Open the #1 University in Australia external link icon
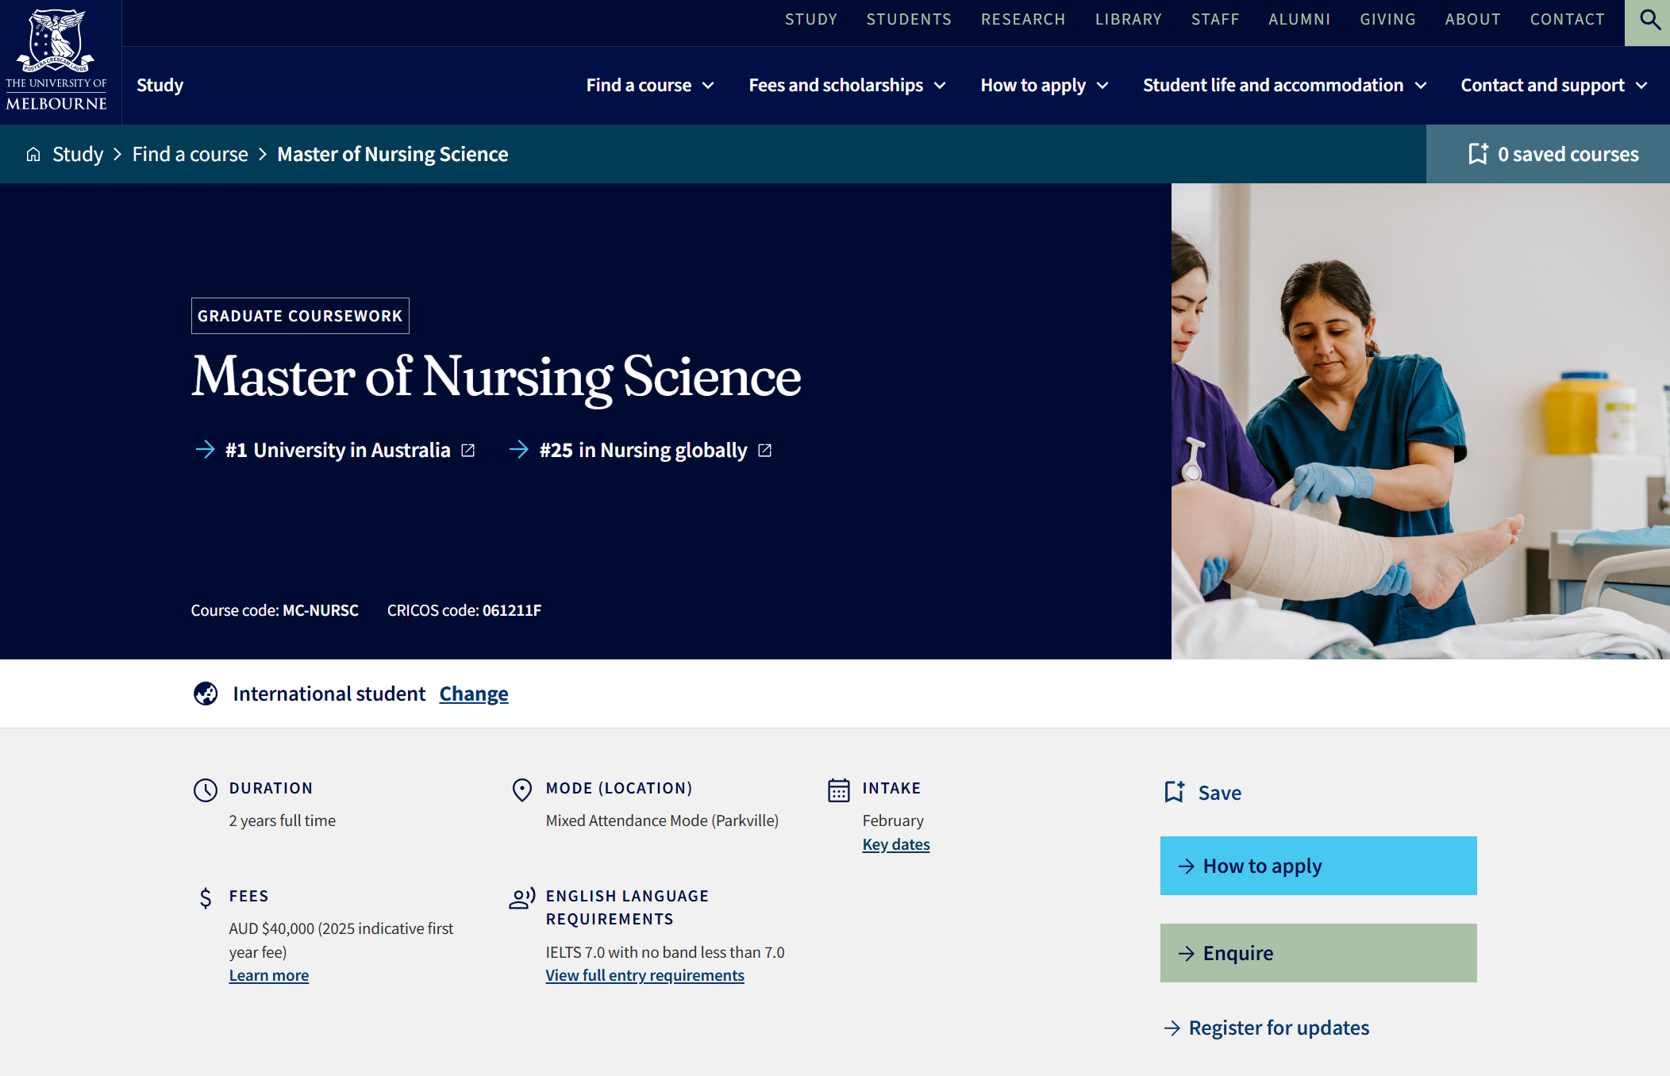Image resolution: width=1670 pixels, height=1076 pixels. coord(468,451)
